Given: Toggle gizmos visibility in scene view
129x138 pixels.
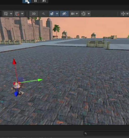Looking at the screenshot, I should pos(84,14).
